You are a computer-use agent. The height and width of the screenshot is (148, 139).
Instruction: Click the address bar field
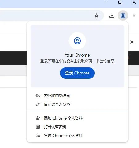(x=51, y=15)
